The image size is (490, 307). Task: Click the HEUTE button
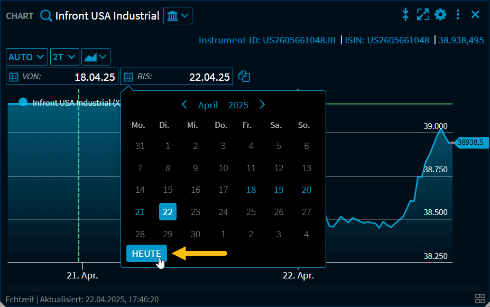146,253
